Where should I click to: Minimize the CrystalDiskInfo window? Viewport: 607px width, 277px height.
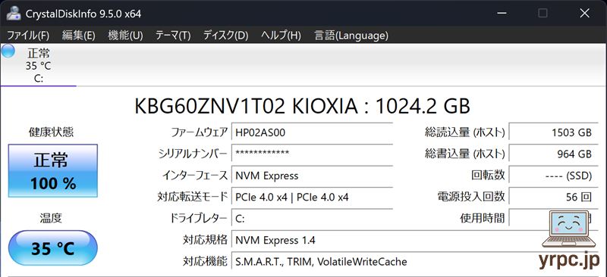coord(502,13)
